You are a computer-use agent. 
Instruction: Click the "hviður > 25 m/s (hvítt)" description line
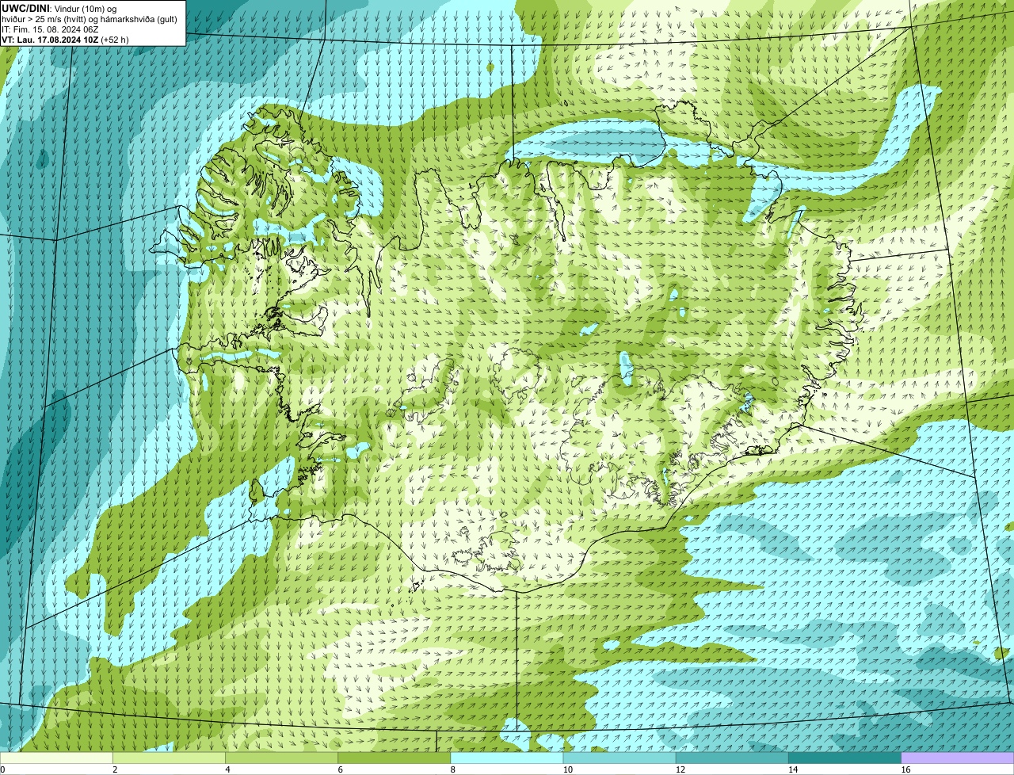tap(90, 19)
